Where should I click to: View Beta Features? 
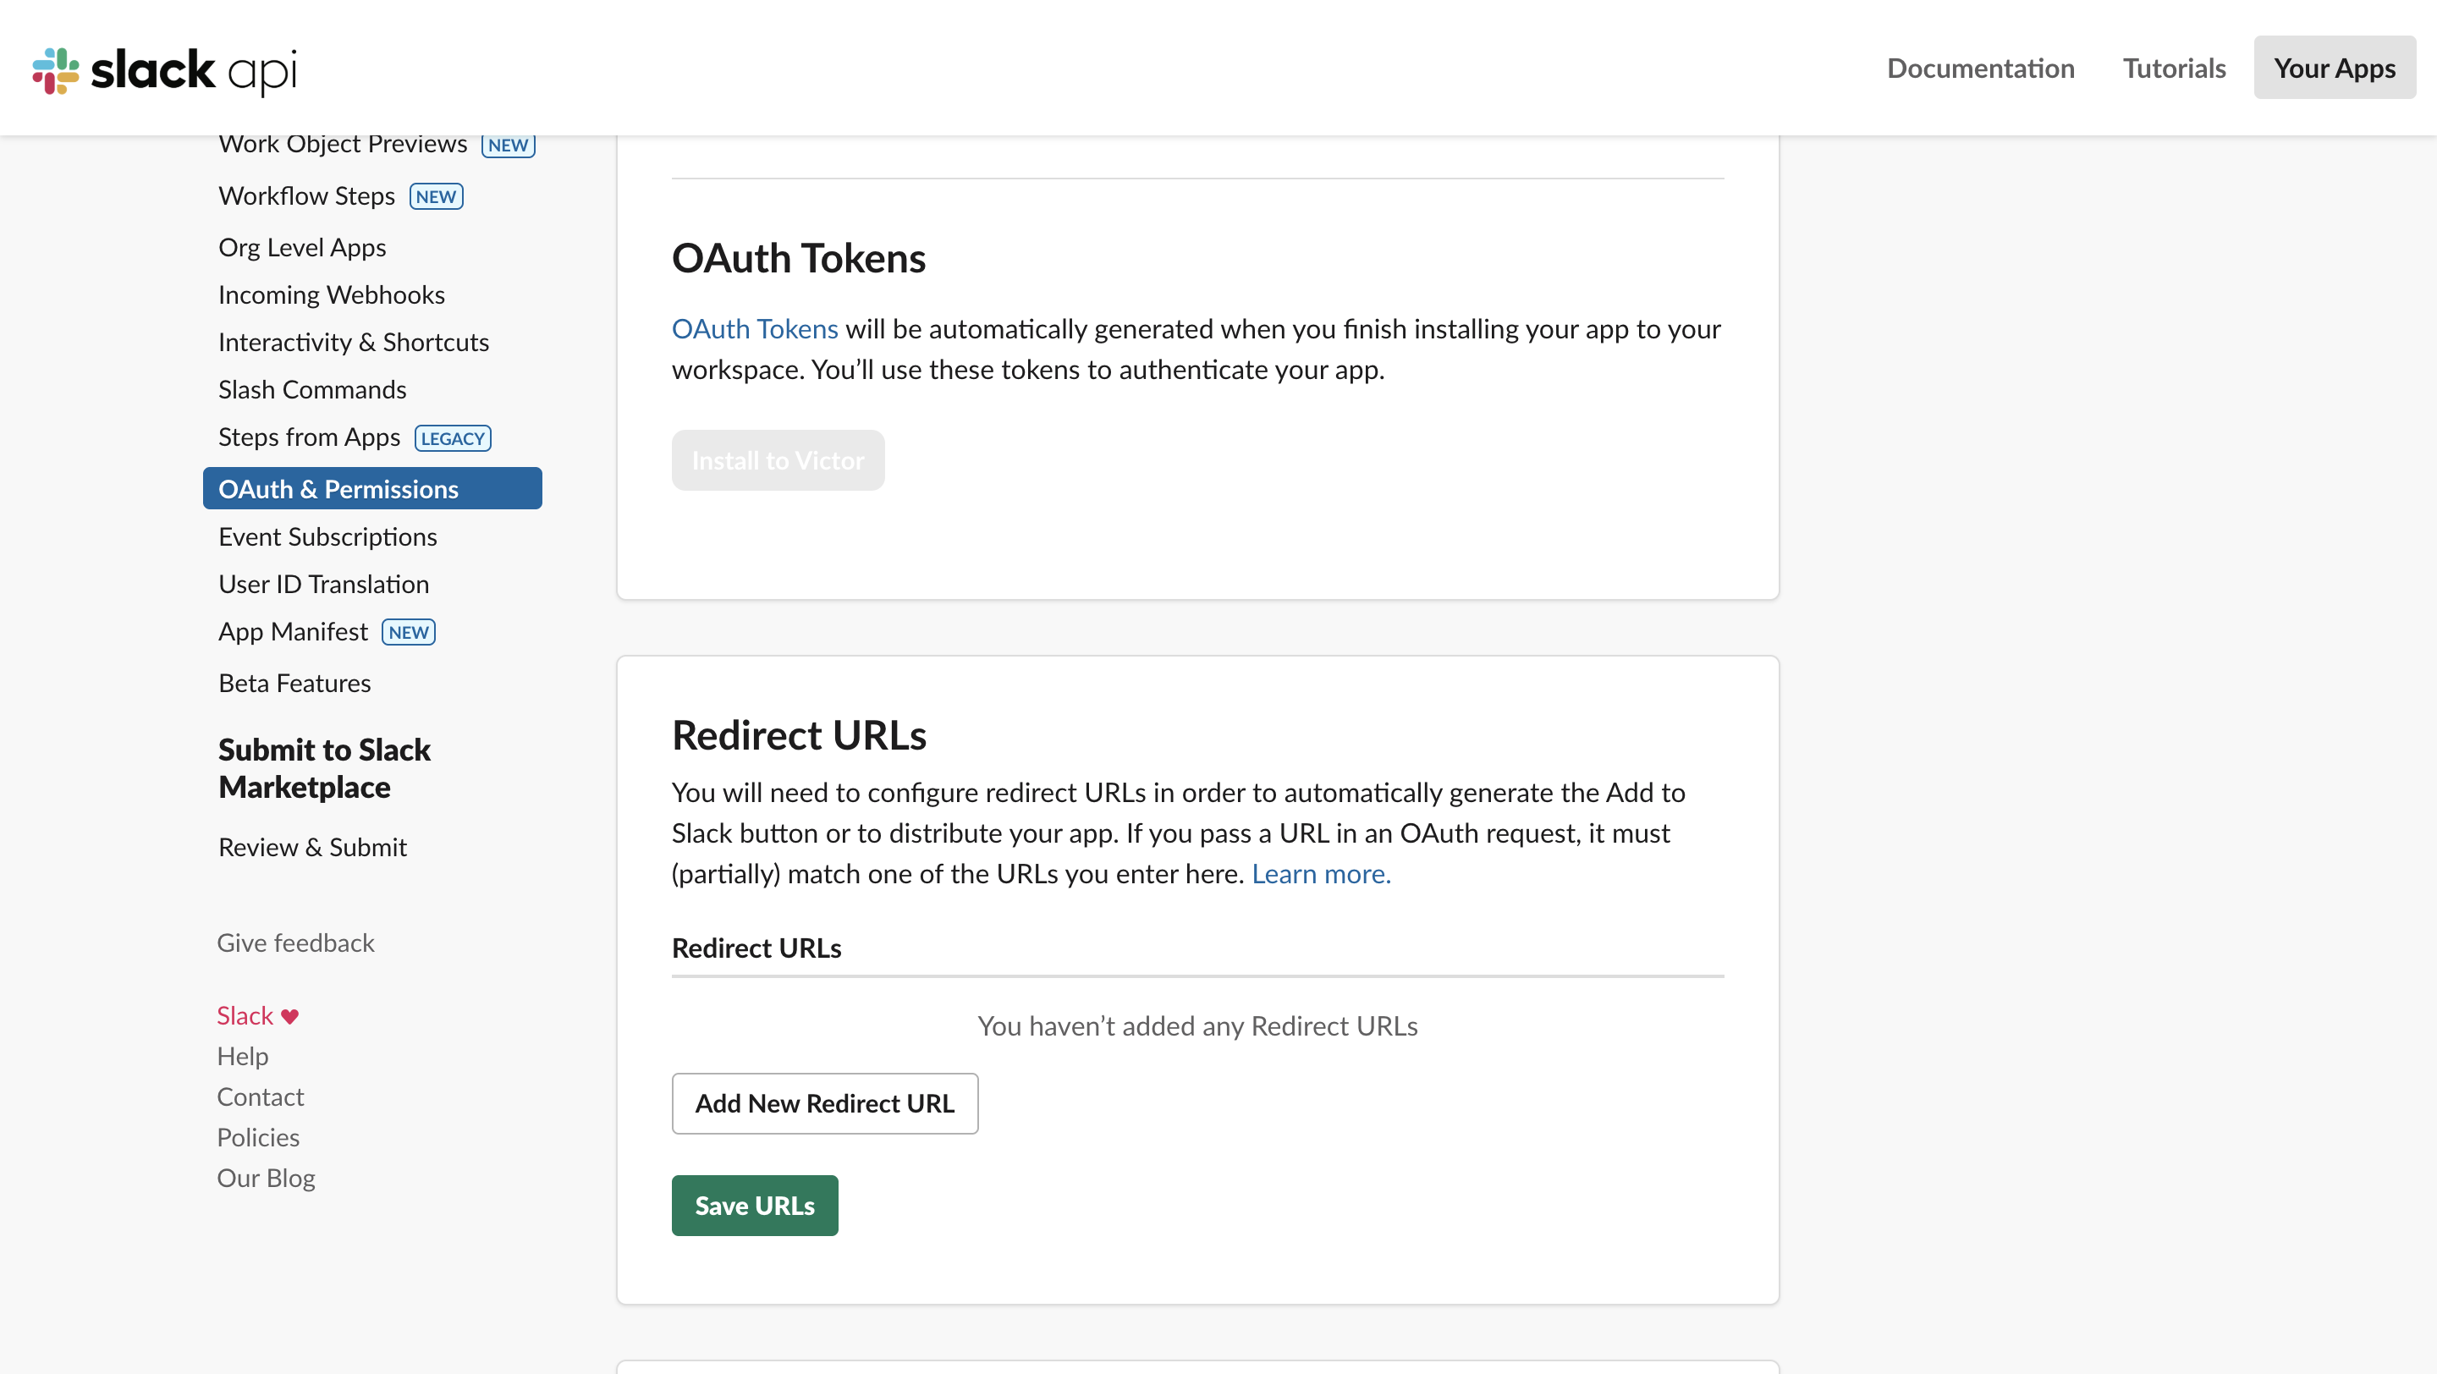294,682
